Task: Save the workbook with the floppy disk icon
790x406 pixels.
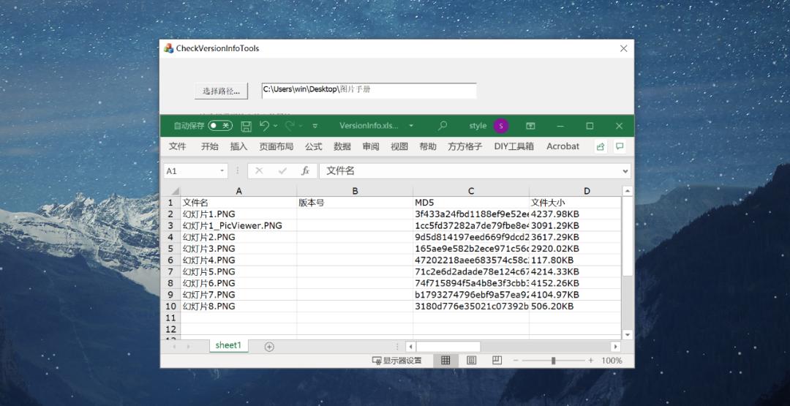Action: coord(246,126)
